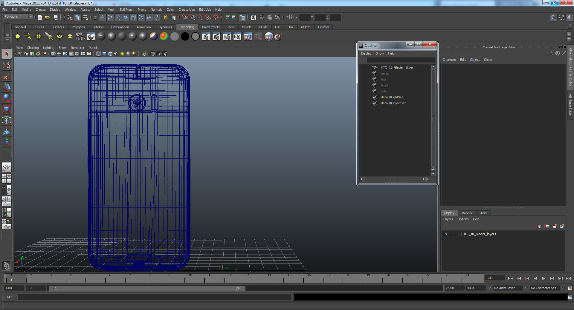574x310 pixels.
Task: Click the Outliner horizontal scrollbar
Action: click(393, 179)
